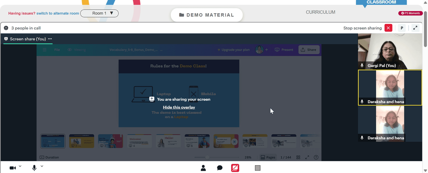The image size is (428, 173).
Task: Select slide thumbnail 2
Action: [x=82, y=141]
